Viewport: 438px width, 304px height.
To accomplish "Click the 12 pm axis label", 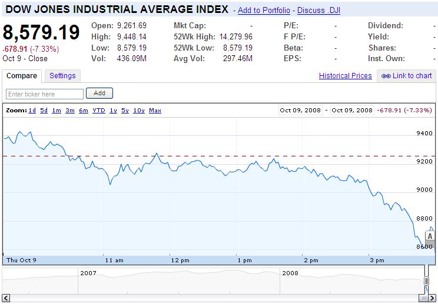I will (180, 260).
